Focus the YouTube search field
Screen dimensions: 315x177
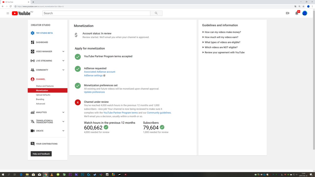(x=96, y=13)
